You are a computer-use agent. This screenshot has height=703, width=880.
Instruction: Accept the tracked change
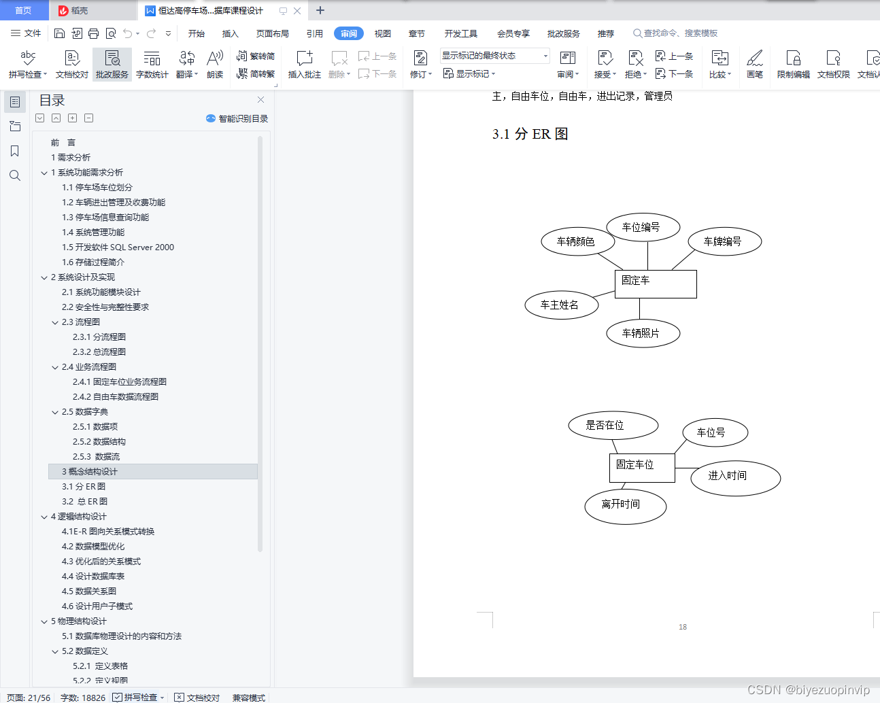click(x=605, y=65)
